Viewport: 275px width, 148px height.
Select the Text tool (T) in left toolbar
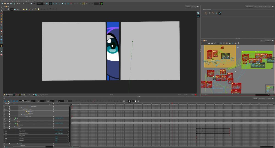1,25
